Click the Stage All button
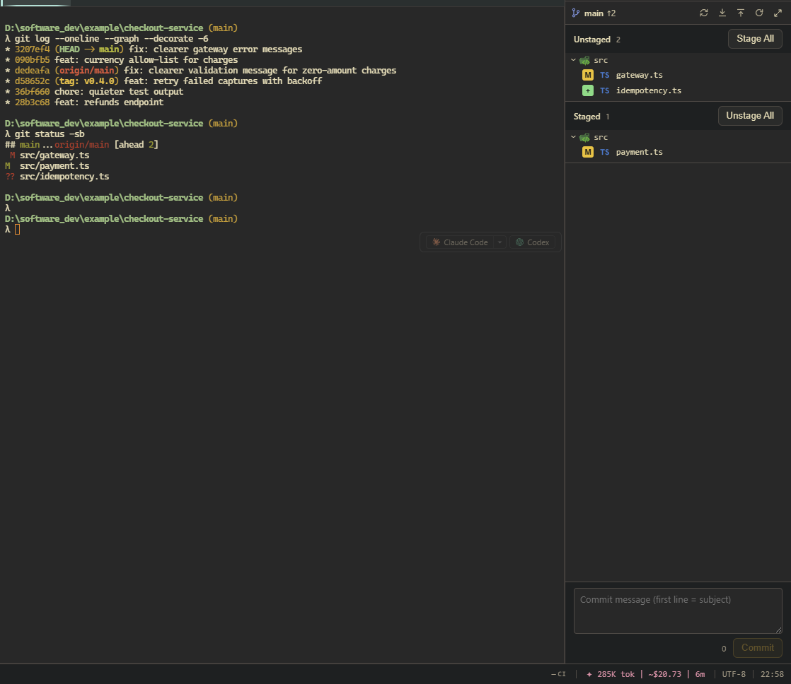 [755, 39]
